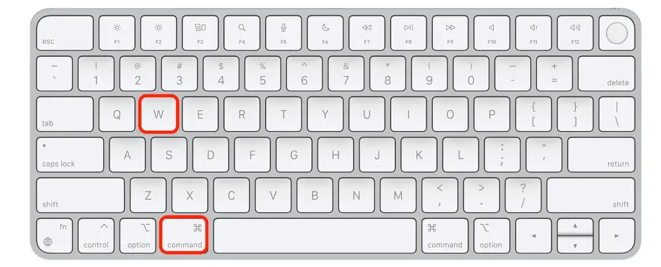661x267 pixels.
Task: Click the esc key
Action: coord(65,33)
